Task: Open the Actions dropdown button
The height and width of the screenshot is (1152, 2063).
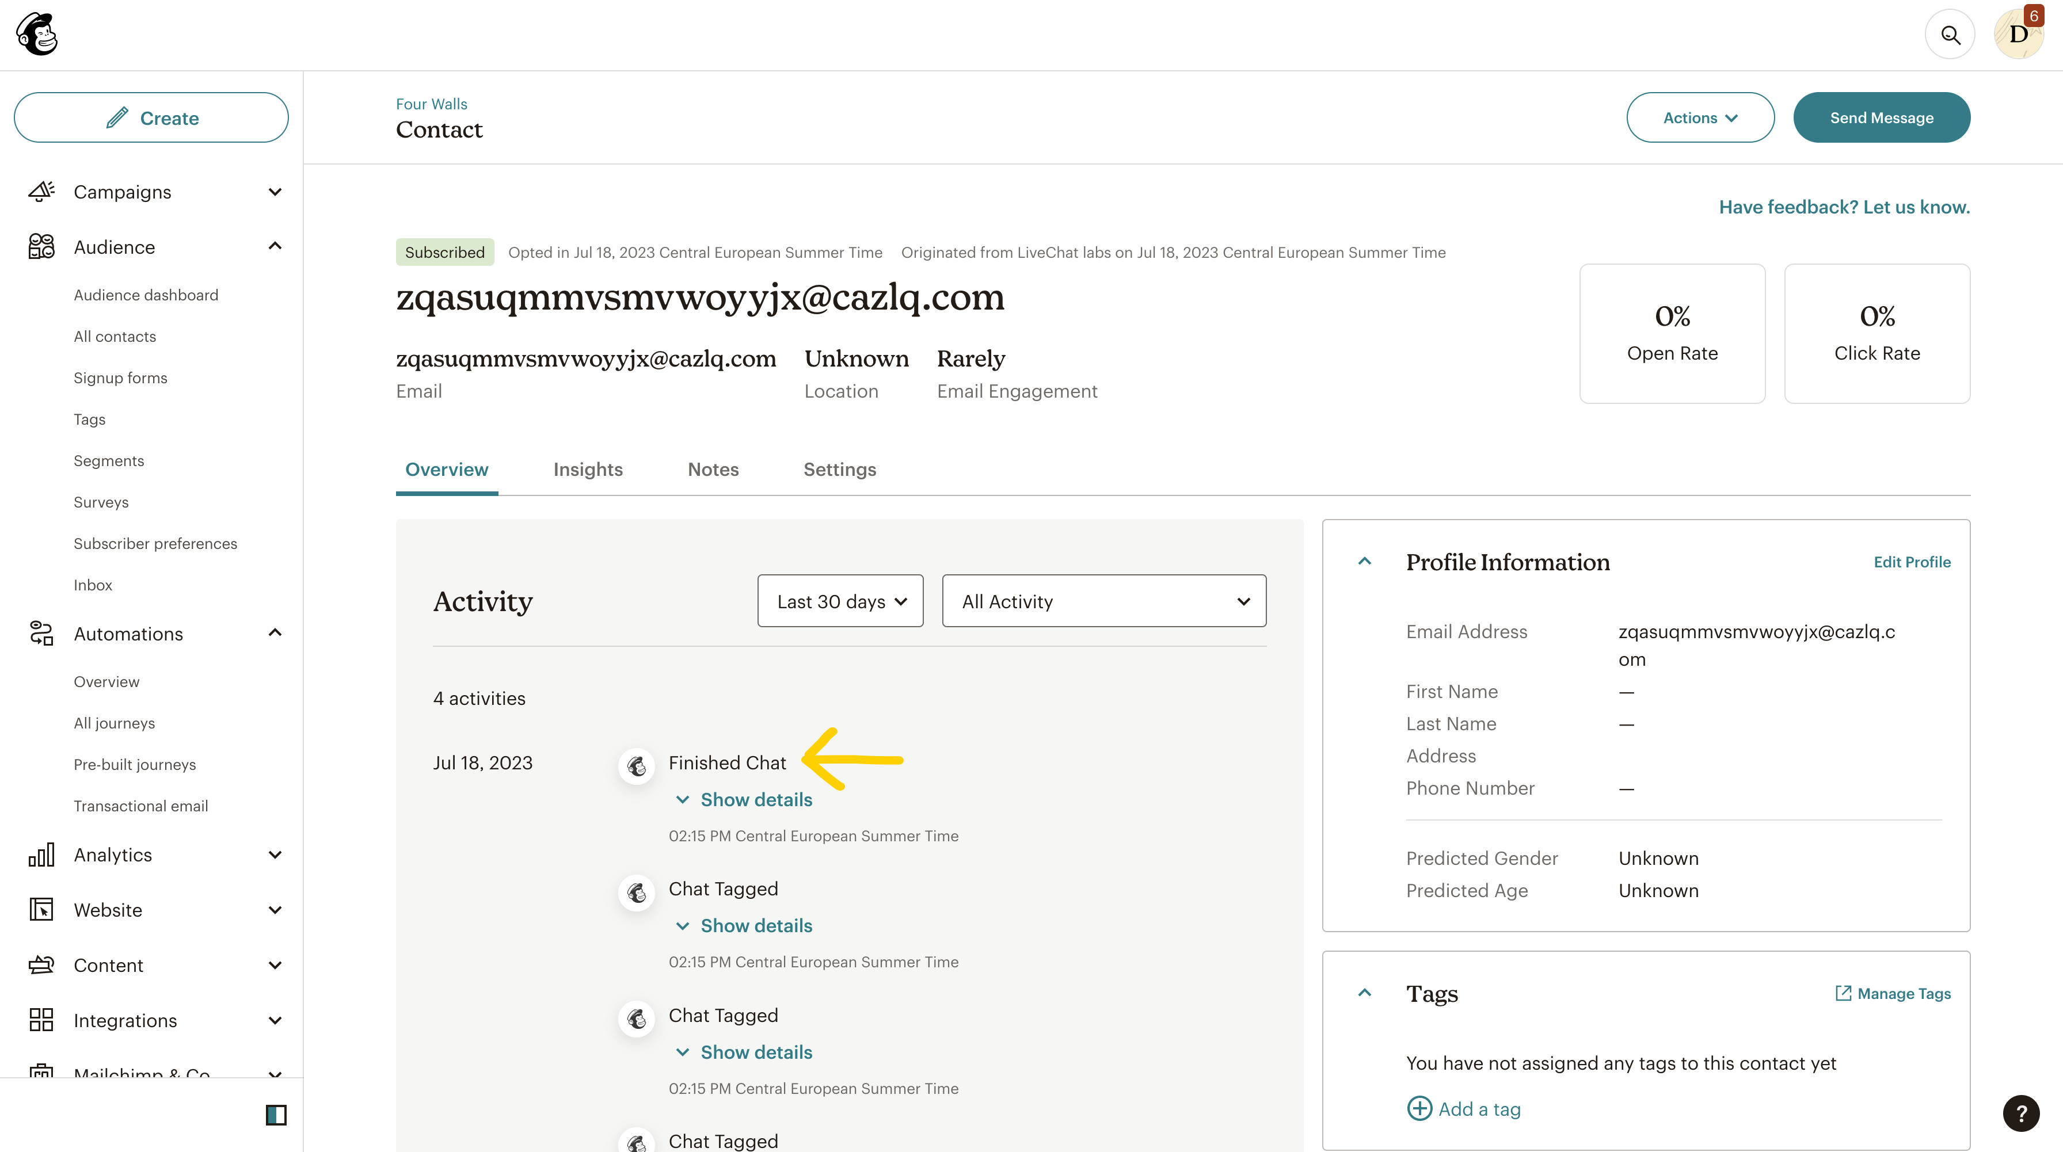Action: click(x=1700, y=118)
